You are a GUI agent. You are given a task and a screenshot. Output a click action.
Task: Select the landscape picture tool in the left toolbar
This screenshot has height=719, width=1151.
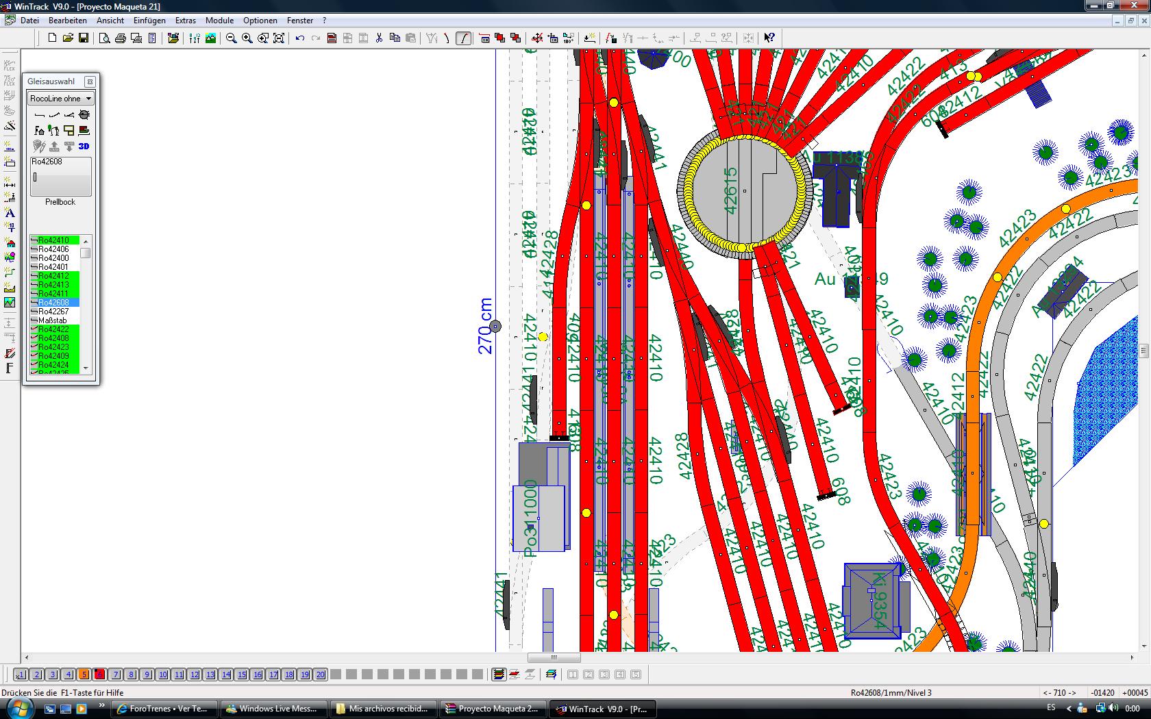click(x=10, y=302)
